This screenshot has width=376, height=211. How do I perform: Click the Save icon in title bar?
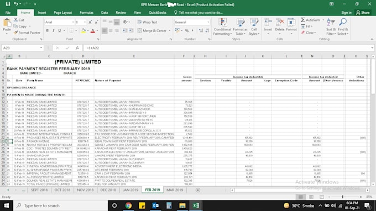[x=8, y=4]
